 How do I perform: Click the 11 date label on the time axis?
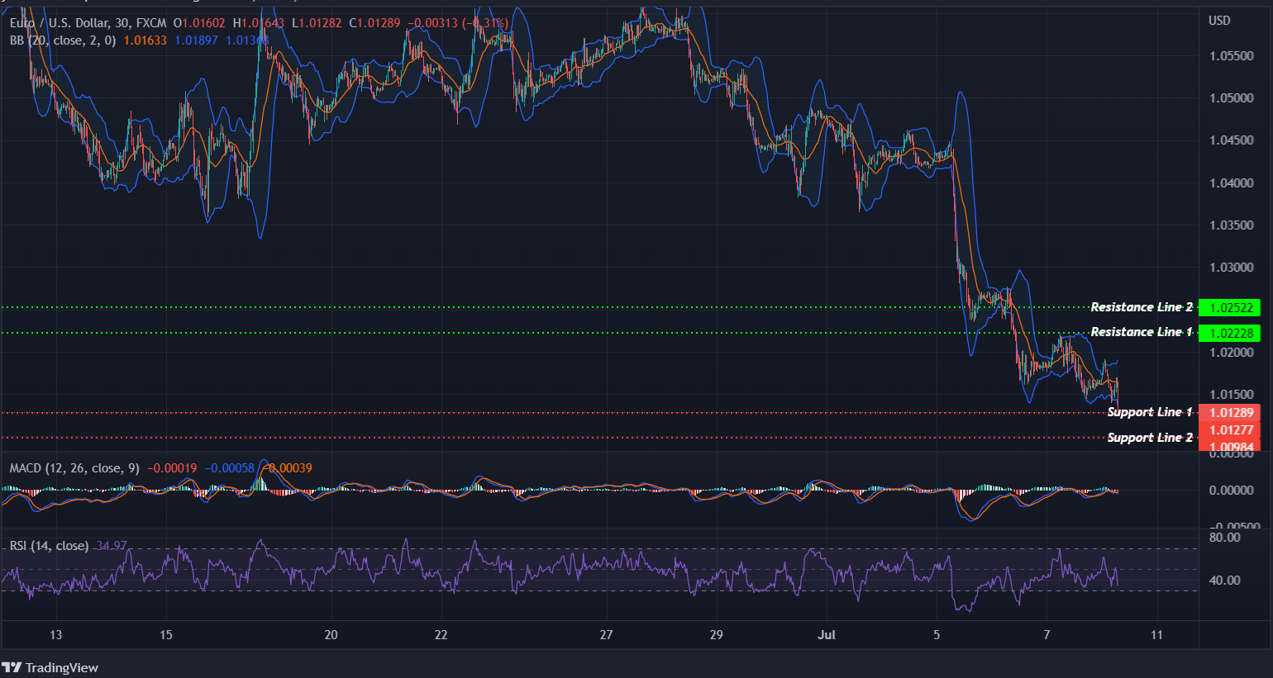[1155, 635]
